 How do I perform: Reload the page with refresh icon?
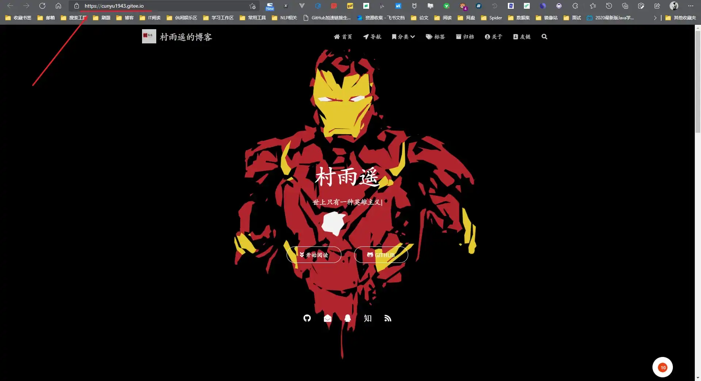pos(42,6)
